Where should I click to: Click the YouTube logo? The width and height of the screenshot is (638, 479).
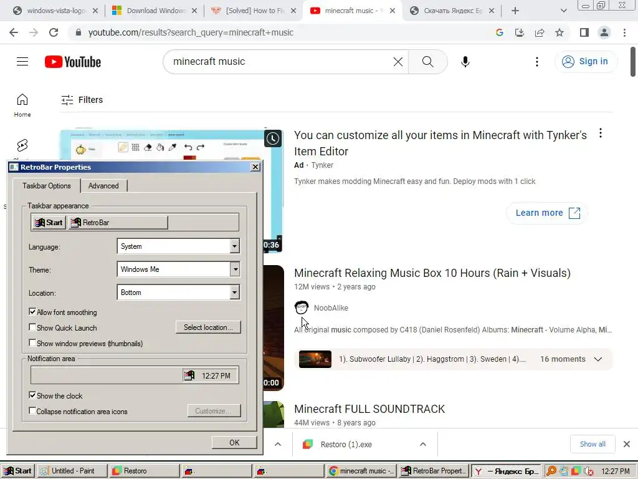click(x=73, y=62)
